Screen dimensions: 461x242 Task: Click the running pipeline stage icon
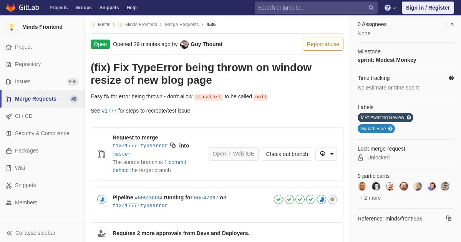pyautogui.click(x=322, y=199)
